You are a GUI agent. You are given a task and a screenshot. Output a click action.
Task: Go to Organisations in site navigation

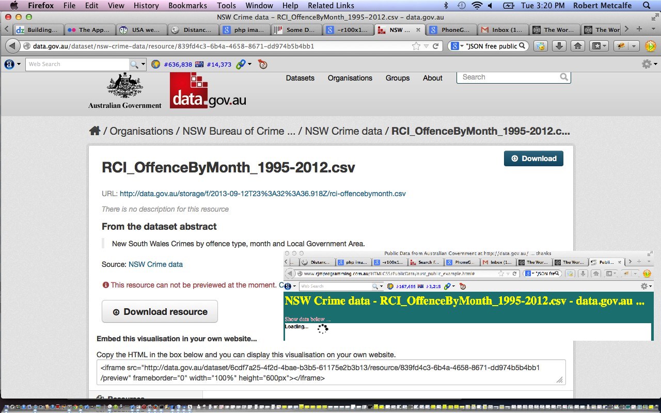[x=350, y=78]
